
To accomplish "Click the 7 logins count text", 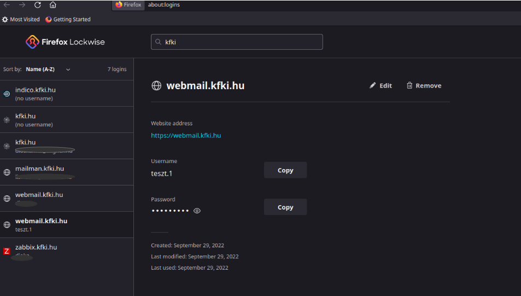I will pyautogui.click(x=117, y=69).
